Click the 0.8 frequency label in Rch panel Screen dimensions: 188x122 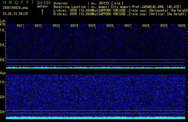point(2,112)
